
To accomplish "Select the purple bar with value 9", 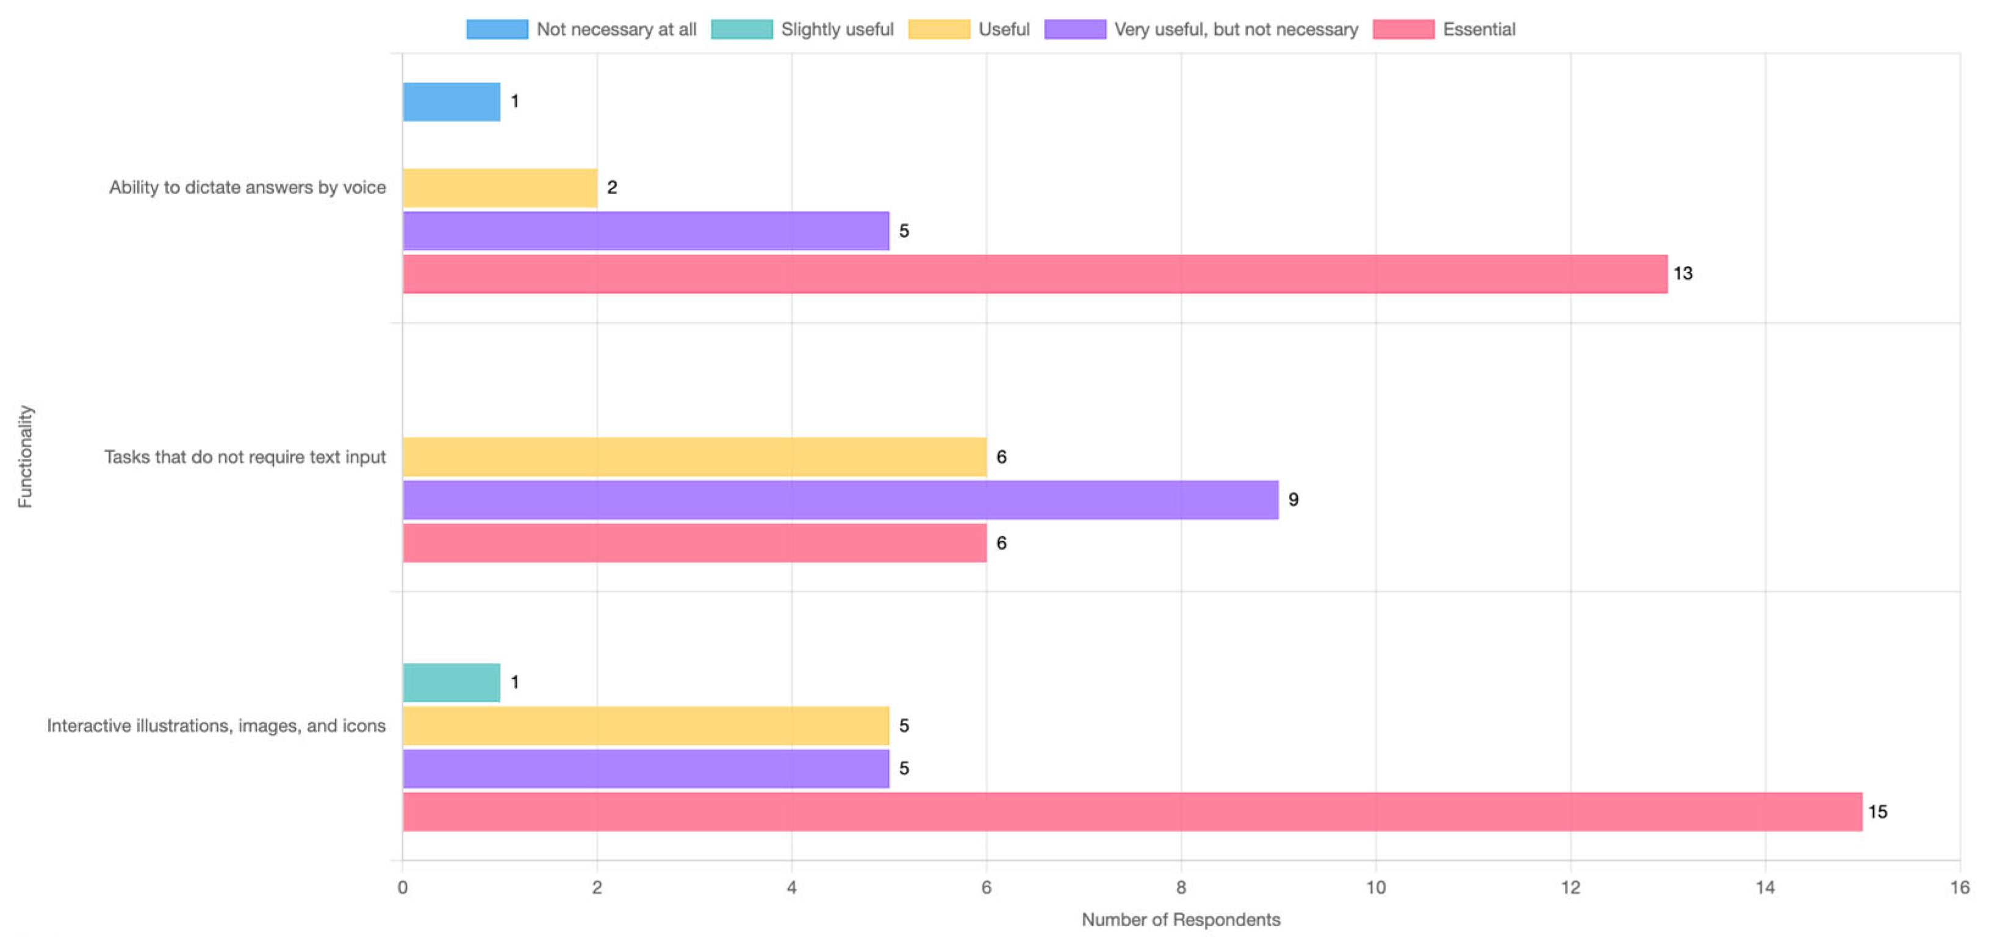I will [x=840, y=500].
